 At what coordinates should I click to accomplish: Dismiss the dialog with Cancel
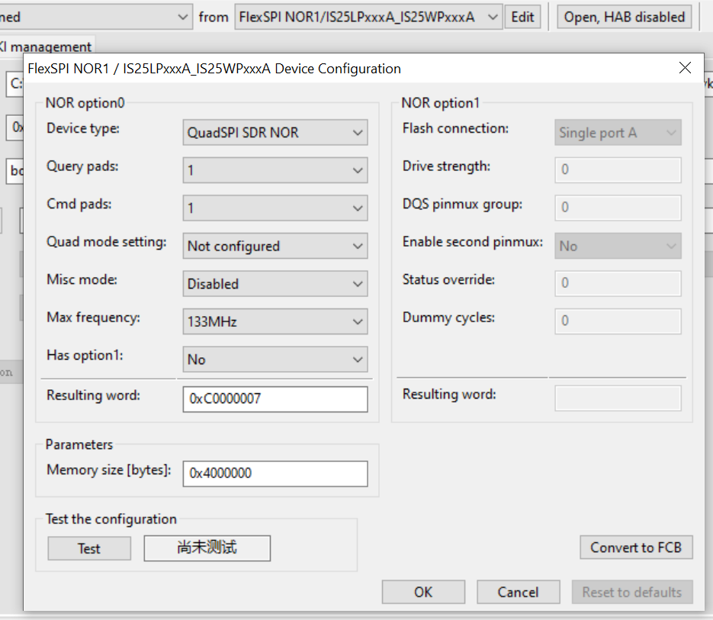pyautogui.click(x=518, y=592)
